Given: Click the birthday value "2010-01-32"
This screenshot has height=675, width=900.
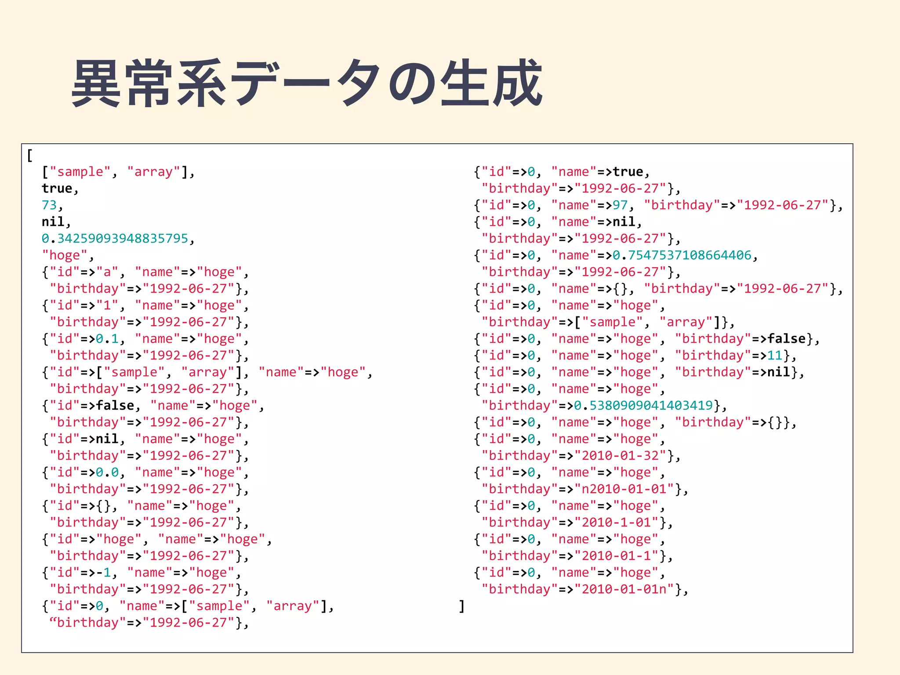Looking at the screenshot, I should tap(621, 456).
